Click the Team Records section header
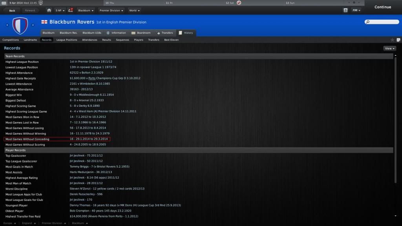 pyautogui.click(x=199, y=56)
